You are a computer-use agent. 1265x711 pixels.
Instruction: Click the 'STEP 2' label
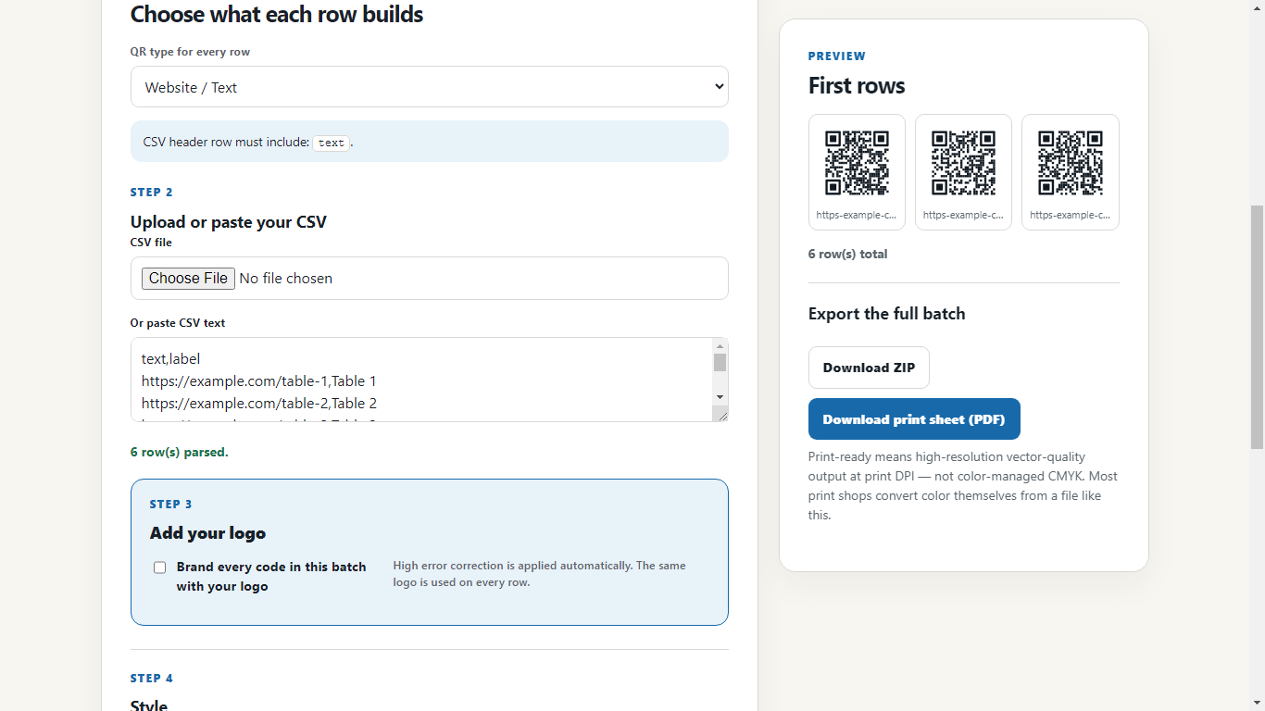tap(152, 192)
